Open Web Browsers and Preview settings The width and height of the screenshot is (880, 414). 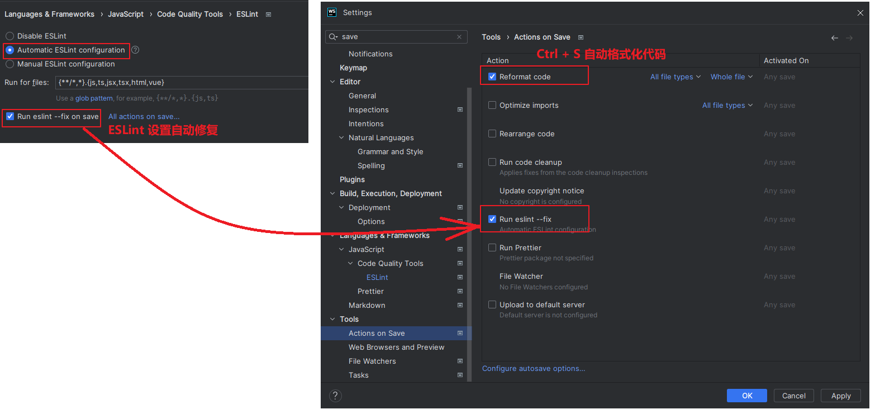point(396,347)
